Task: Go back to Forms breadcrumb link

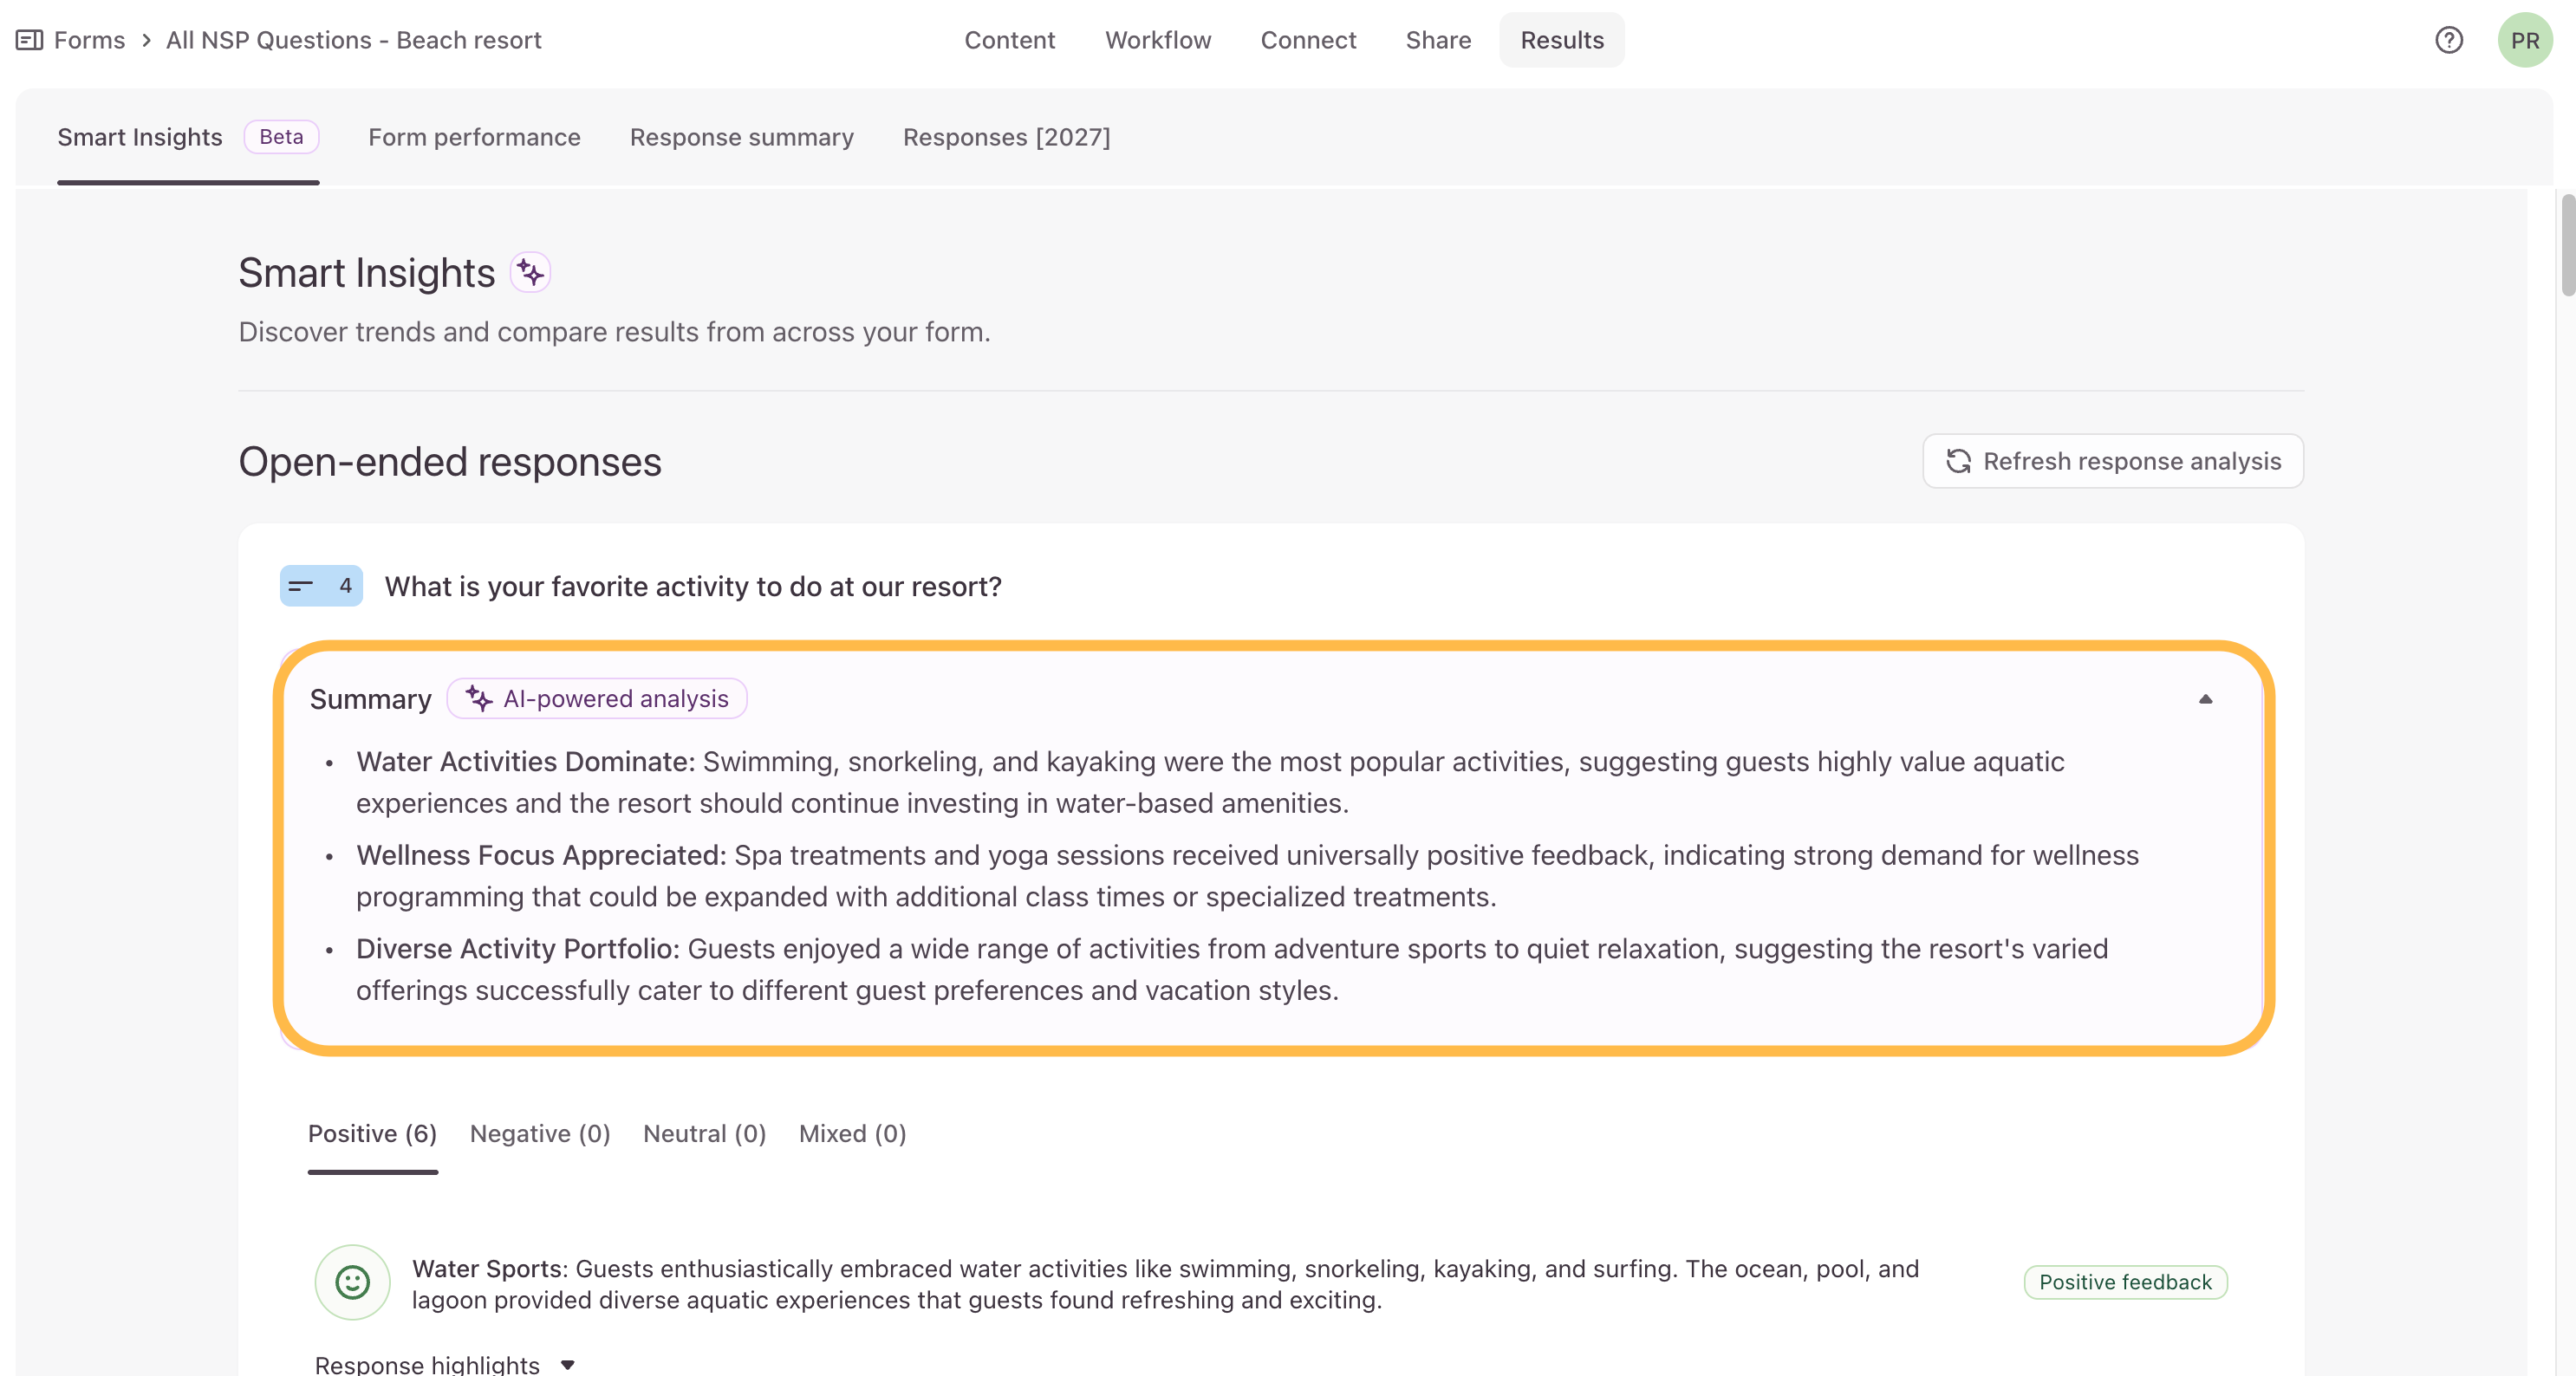Action: pyautogui.click(x=89, y=40)
